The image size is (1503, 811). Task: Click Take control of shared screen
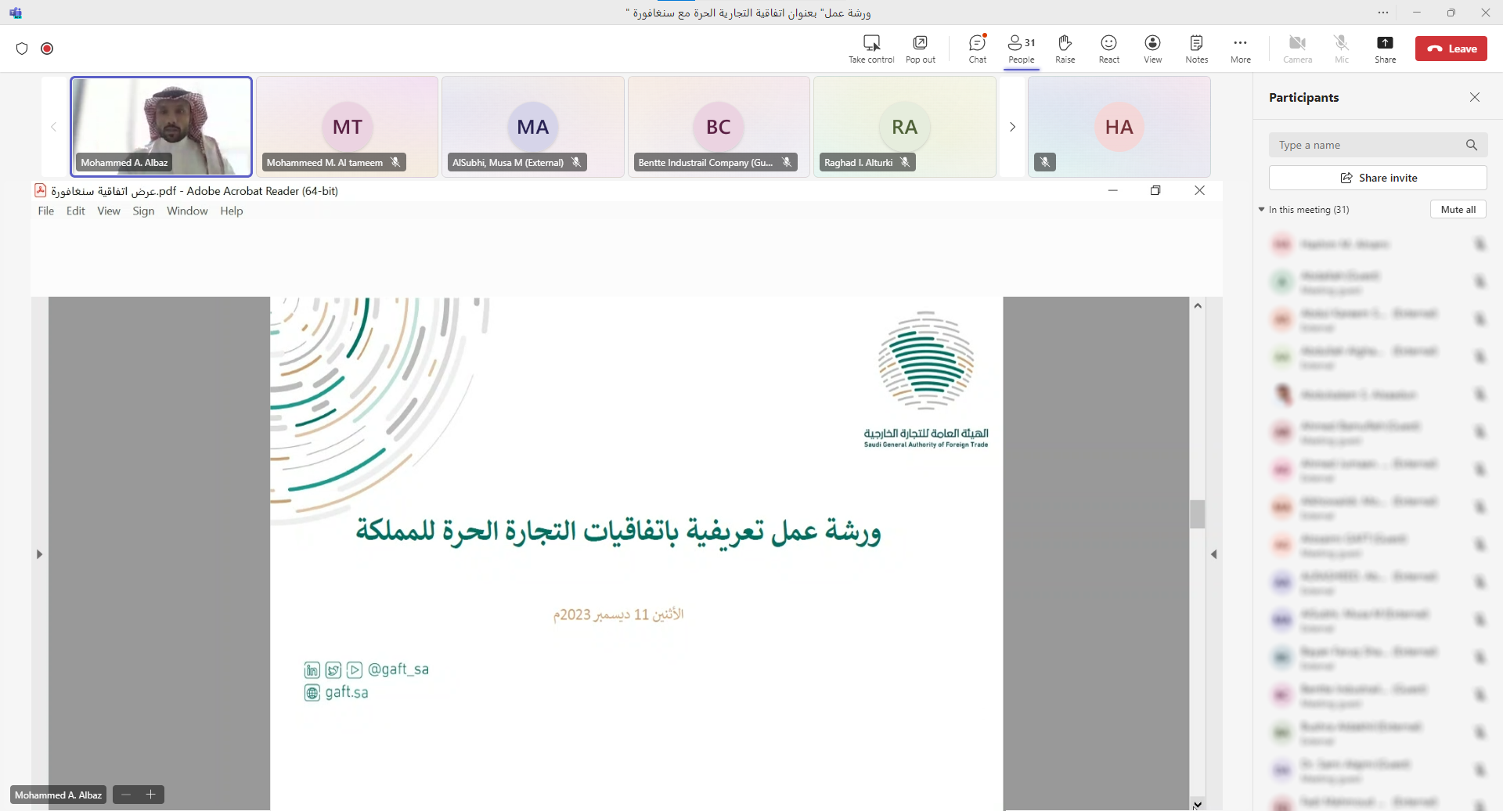[871, 49]
